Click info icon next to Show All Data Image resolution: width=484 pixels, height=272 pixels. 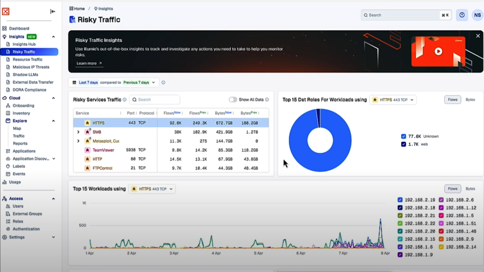tap(267, 100)
